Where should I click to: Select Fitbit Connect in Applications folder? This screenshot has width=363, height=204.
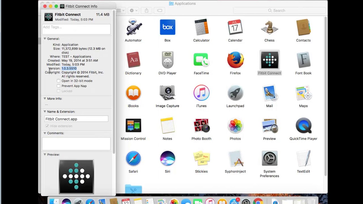(x=269, y=60)
